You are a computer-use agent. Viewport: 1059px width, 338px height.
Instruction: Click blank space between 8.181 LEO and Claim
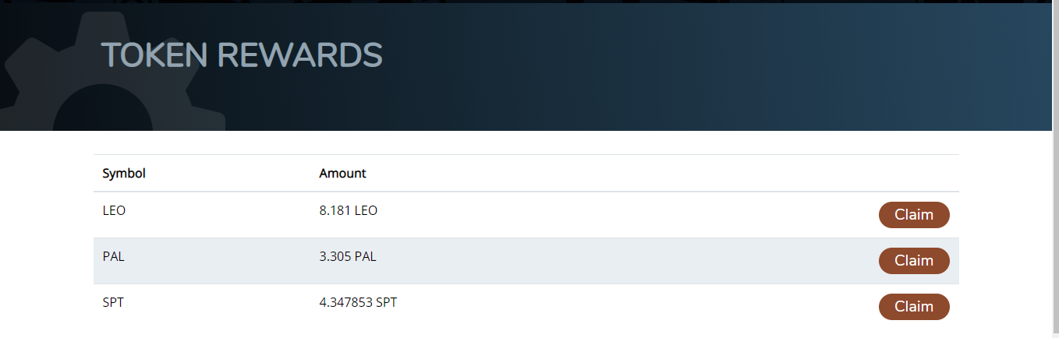pos(624,215)
